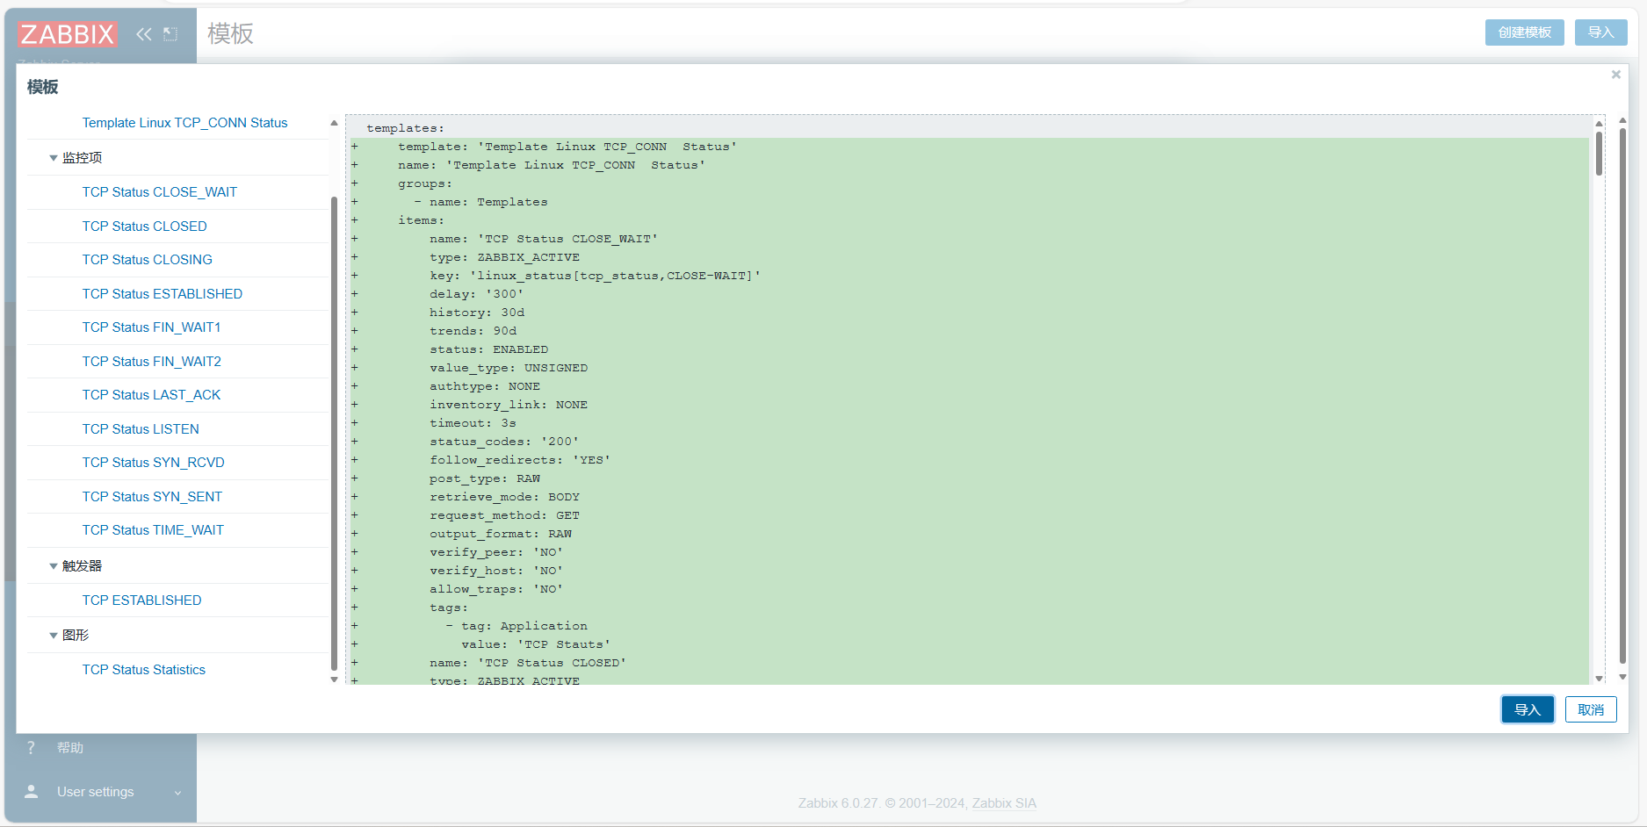Open TCP Status CLOSED item
This screenshot has width=1647, height=827.
click(145, 227)
